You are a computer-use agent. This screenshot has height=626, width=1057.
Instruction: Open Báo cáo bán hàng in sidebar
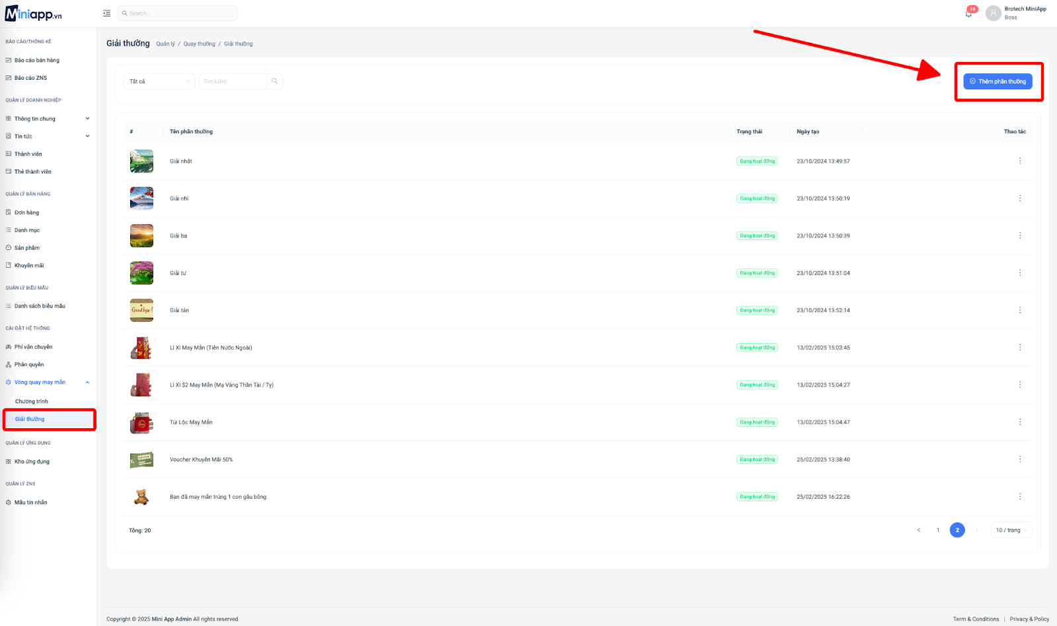(37, 61)
